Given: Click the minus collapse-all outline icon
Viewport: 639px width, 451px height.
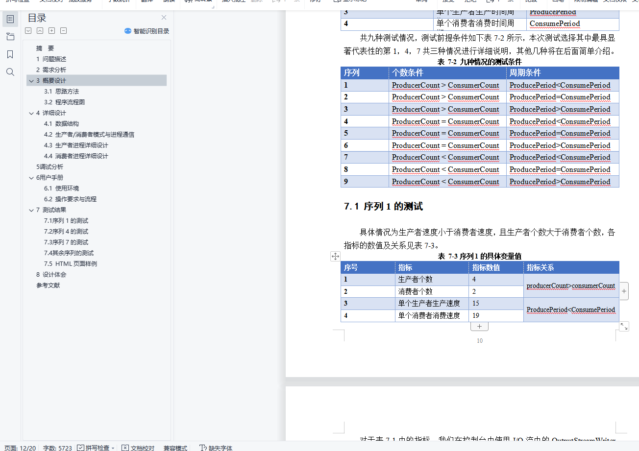Looking at the screenshot, I should point(64,31).
